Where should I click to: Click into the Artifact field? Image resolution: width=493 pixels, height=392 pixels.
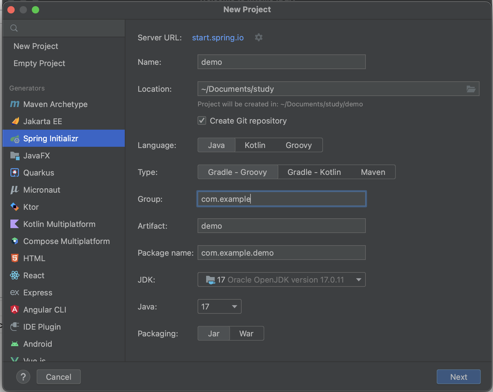pos(281,226)
